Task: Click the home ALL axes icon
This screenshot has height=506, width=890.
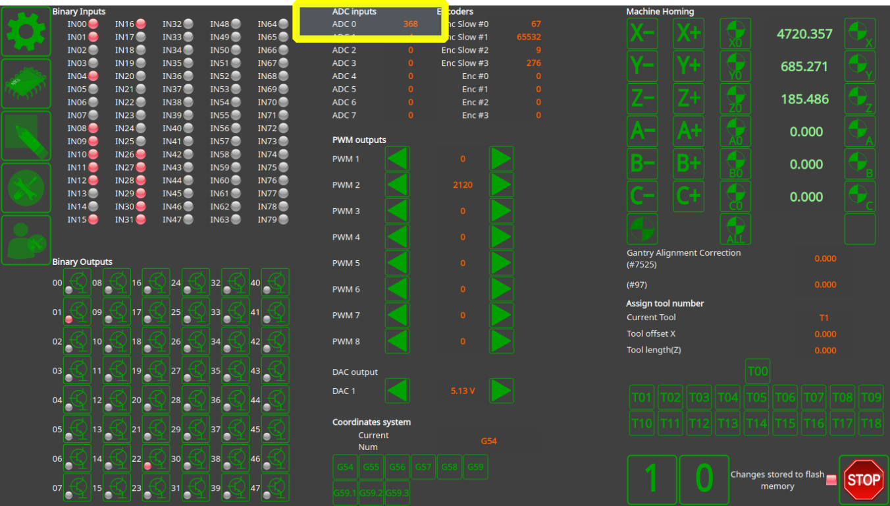Action: [x=735, y=229]
